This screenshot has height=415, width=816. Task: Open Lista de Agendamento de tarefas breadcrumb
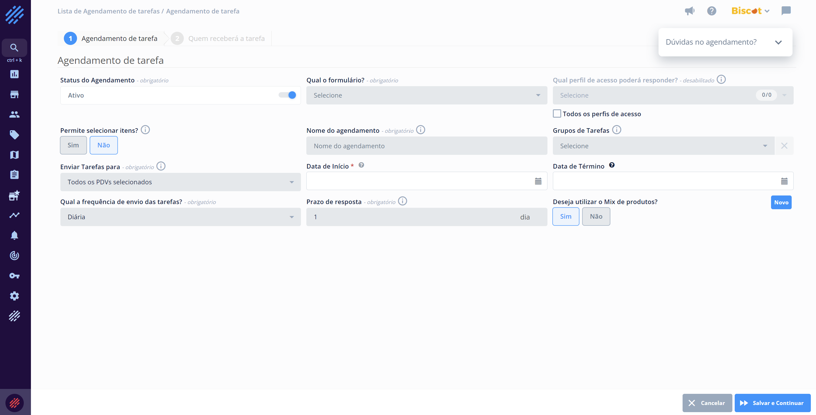click(108, 11)
